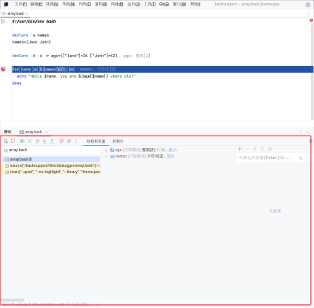The image size is (314, 308).
Task: Open the 视图 (View) menu
Action: [x=53, y=4]
